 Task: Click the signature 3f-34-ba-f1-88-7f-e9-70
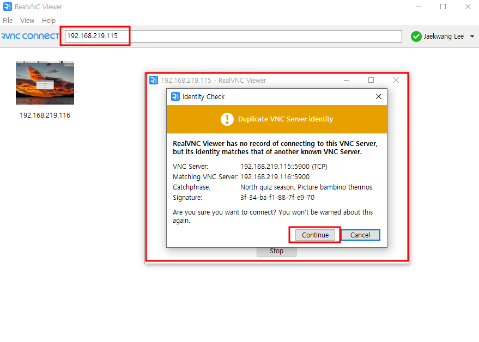(277, 198)
